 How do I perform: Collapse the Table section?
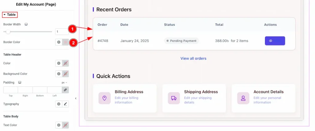point(5,15)
